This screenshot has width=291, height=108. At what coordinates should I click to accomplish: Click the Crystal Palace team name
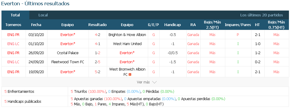point(68,53)
